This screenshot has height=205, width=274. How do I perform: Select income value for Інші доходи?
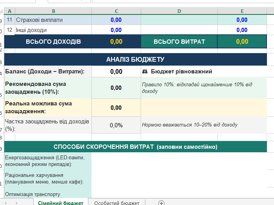tap(116, 30)
